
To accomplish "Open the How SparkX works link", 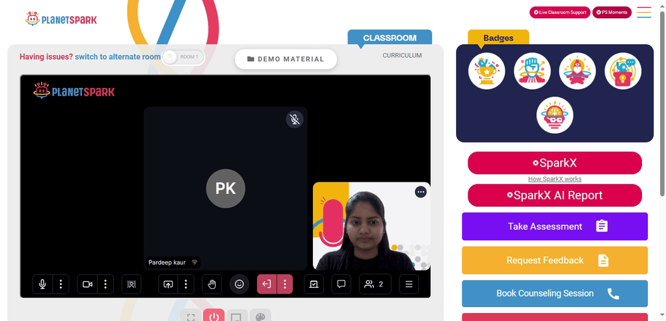I will point(555,178).
